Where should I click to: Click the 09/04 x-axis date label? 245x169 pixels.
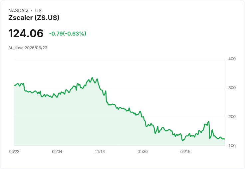coord(57,151)
